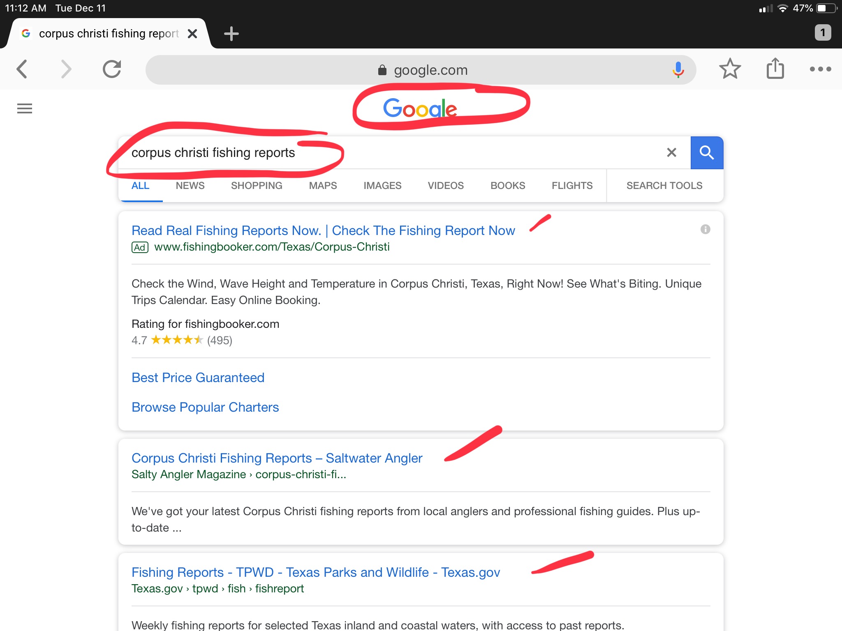This screenshot has width=842, height=631.
Task: Open new tab with plus icon
Action: tap(231, 34)
